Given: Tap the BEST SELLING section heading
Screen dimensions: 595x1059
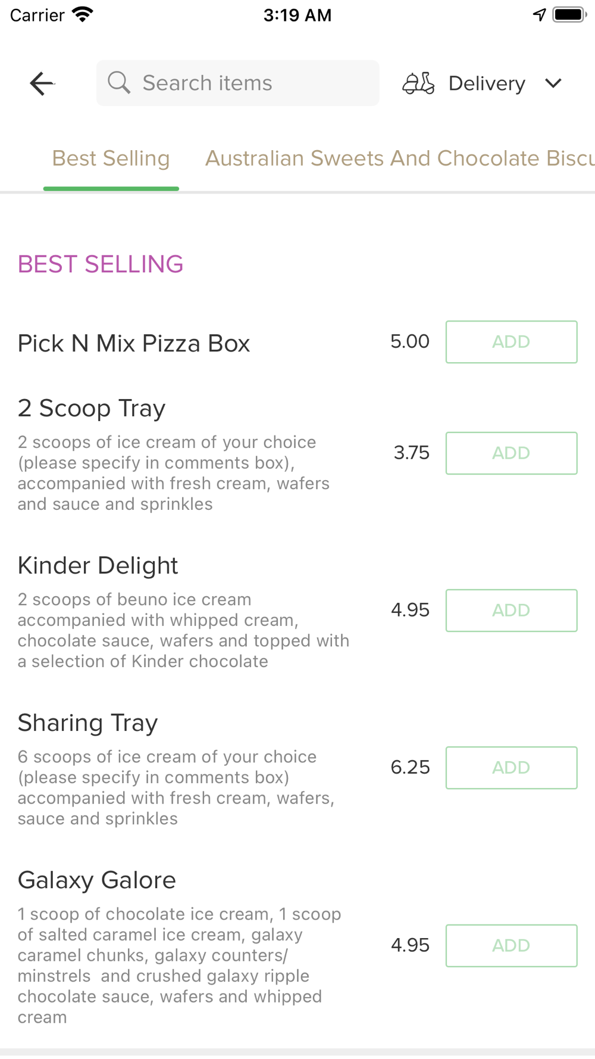Looking at the screenshot, I should click(x=101, y=264).
